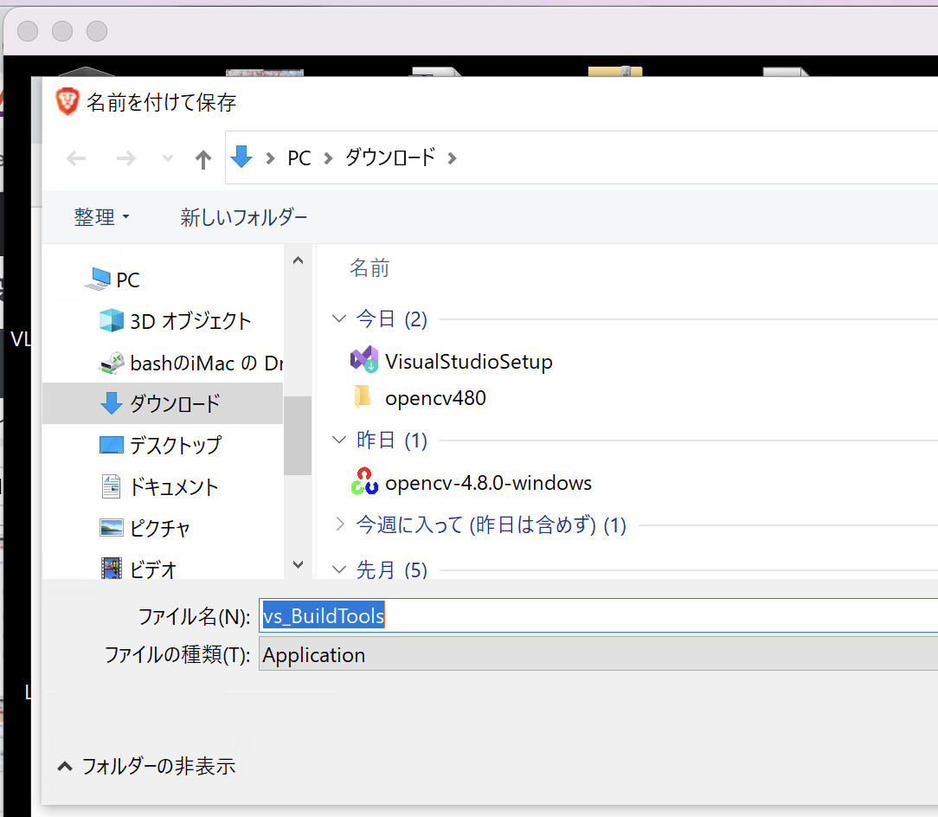Select the 昨日 (1) group label
Viewport: 938px width, 817px height.
[x=392, y=440]
